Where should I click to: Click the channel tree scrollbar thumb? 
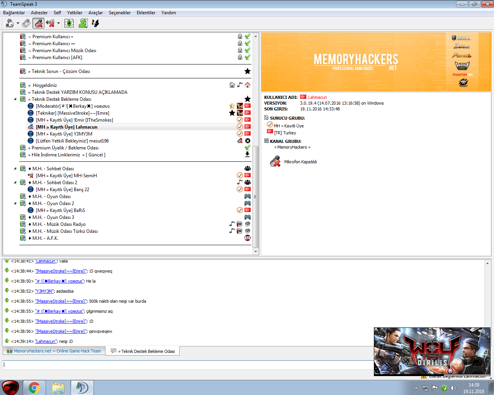coord(255,197)
